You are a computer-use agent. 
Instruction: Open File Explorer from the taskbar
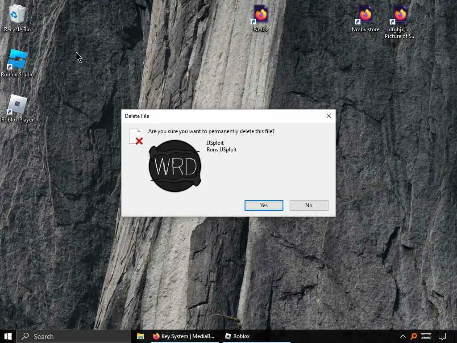click(141, 336)
